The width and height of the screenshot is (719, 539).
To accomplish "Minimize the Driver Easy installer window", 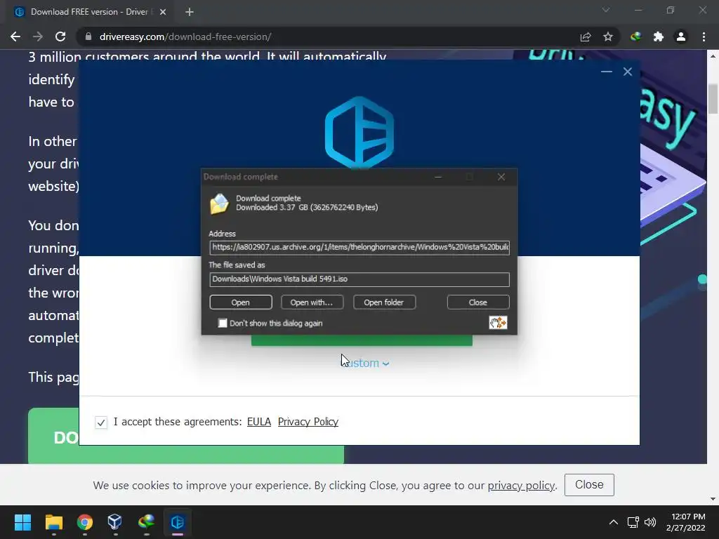I will (606, 72).
